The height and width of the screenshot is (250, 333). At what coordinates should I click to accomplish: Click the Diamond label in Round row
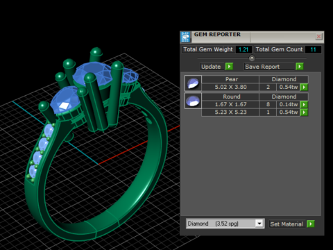pos(284,97)
